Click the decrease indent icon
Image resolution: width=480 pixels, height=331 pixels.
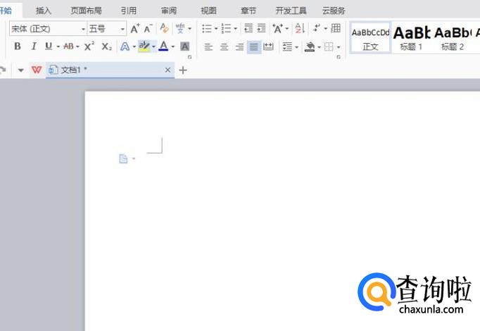[248, 29]
